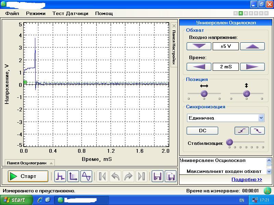The height and width of the screenshot is (205, 274).
Task: Open the Тест Датчици menu
Action: point(70,13)
